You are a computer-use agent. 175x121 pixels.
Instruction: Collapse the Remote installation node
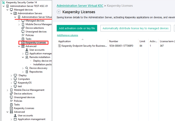pos(23,57)
